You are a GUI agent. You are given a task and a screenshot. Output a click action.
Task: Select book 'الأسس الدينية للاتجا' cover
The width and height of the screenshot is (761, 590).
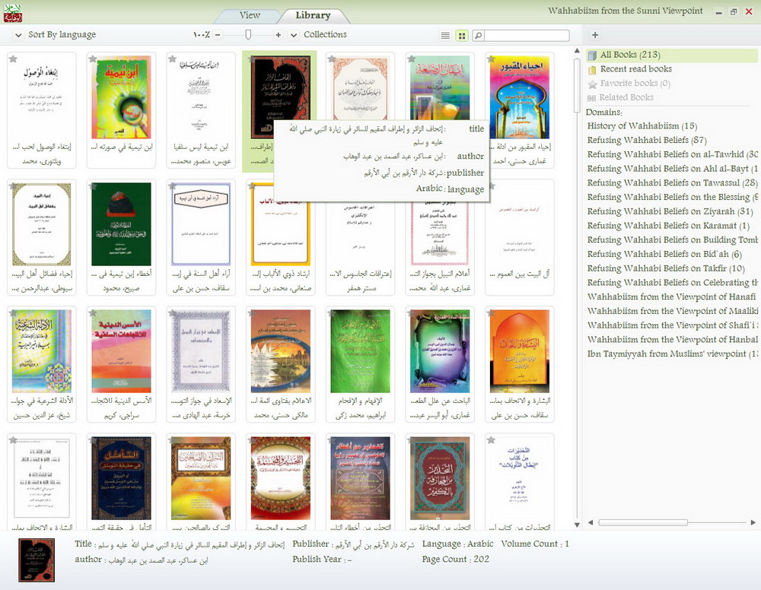tap(121, 351)
